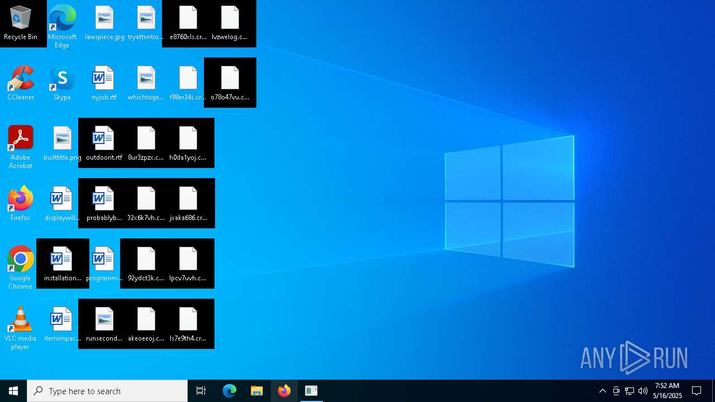Select the akeoeeoj.c... file
The width and height of the screenshot is (715, 402).
click(146, 325)
